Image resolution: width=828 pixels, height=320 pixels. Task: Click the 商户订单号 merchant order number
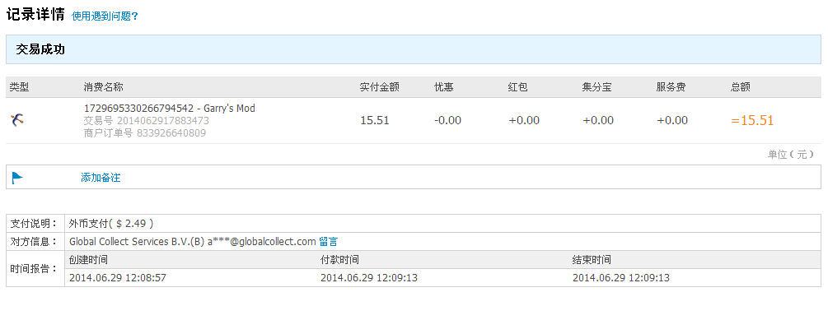pyautogui.click(x=145, y=133)
